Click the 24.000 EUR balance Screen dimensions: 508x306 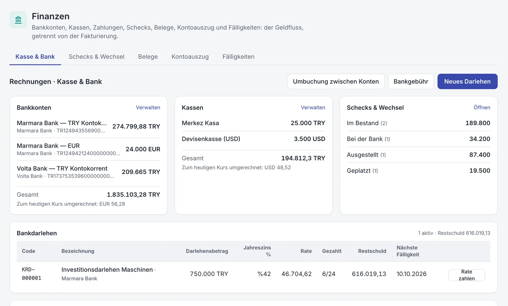pyautogui.click(x=143, y=149)
